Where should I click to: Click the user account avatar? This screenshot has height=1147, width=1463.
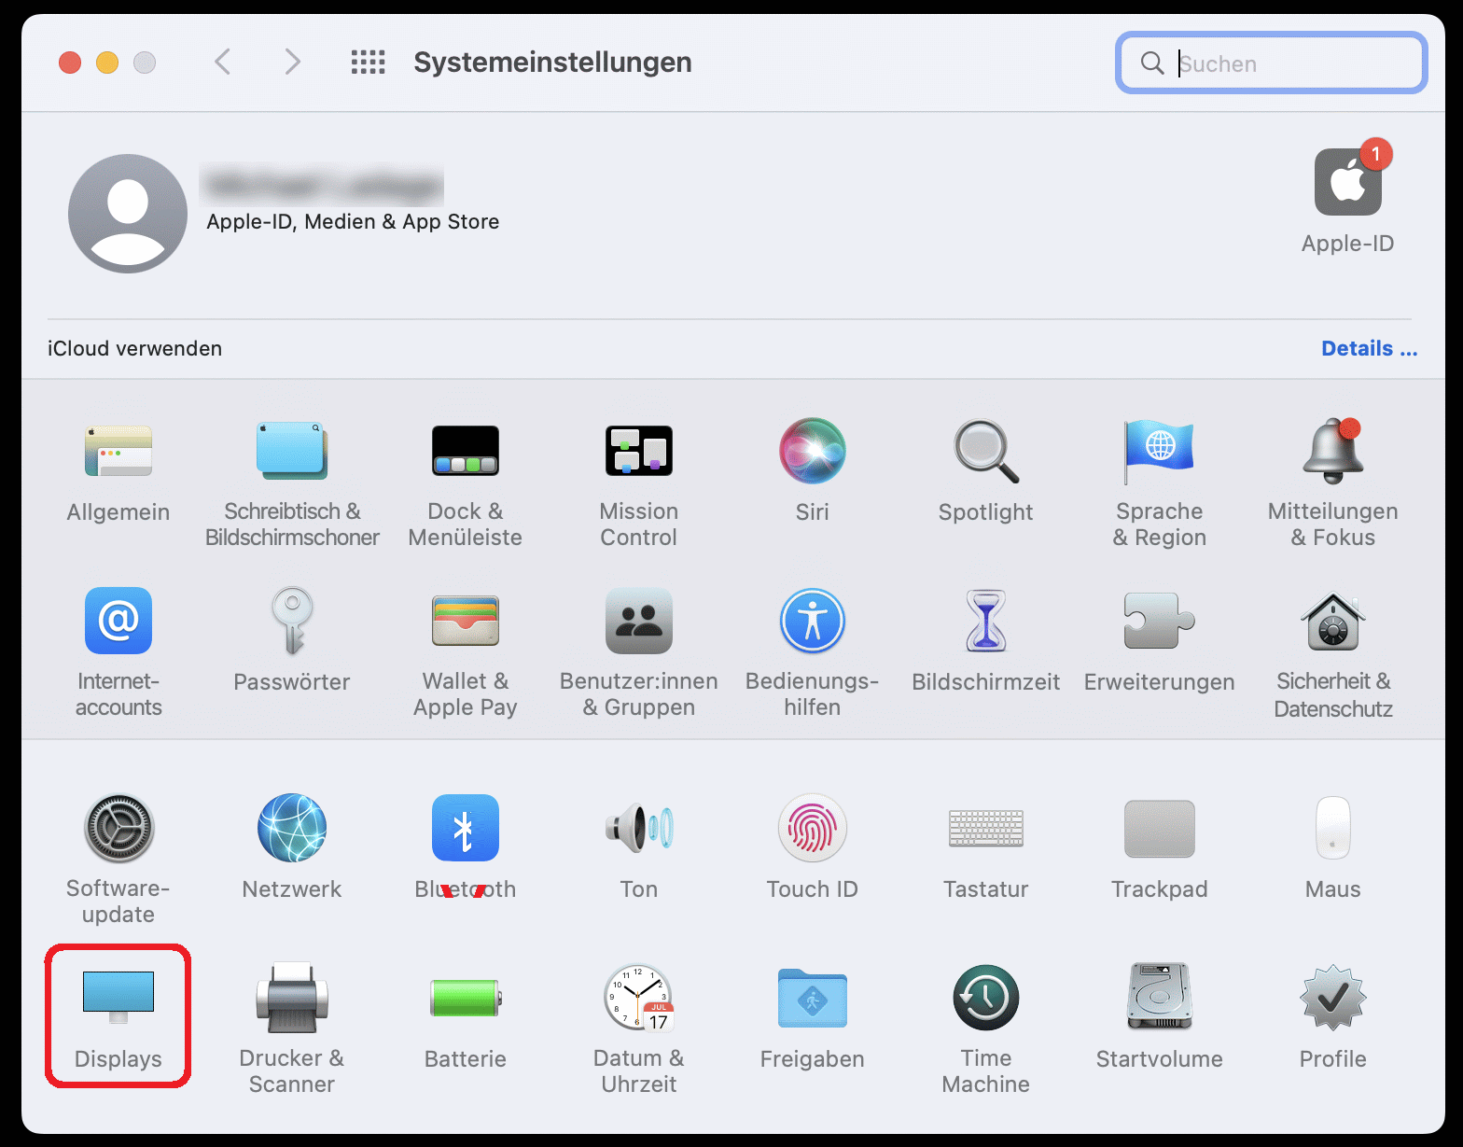(128, 214)
